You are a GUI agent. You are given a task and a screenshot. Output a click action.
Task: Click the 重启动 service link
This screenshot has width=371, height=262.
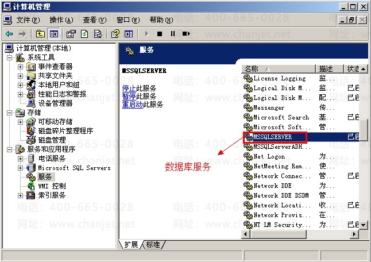tap(132, 105)
